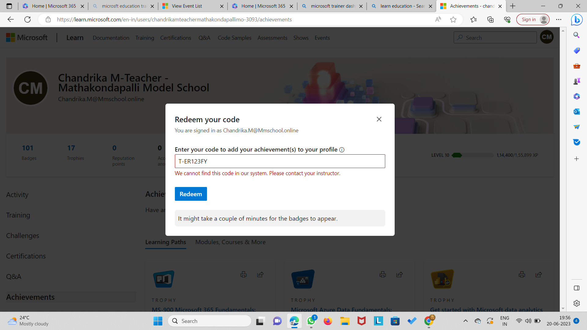Open the Certifications menu item
587x330 pixels.
point(175,38)
